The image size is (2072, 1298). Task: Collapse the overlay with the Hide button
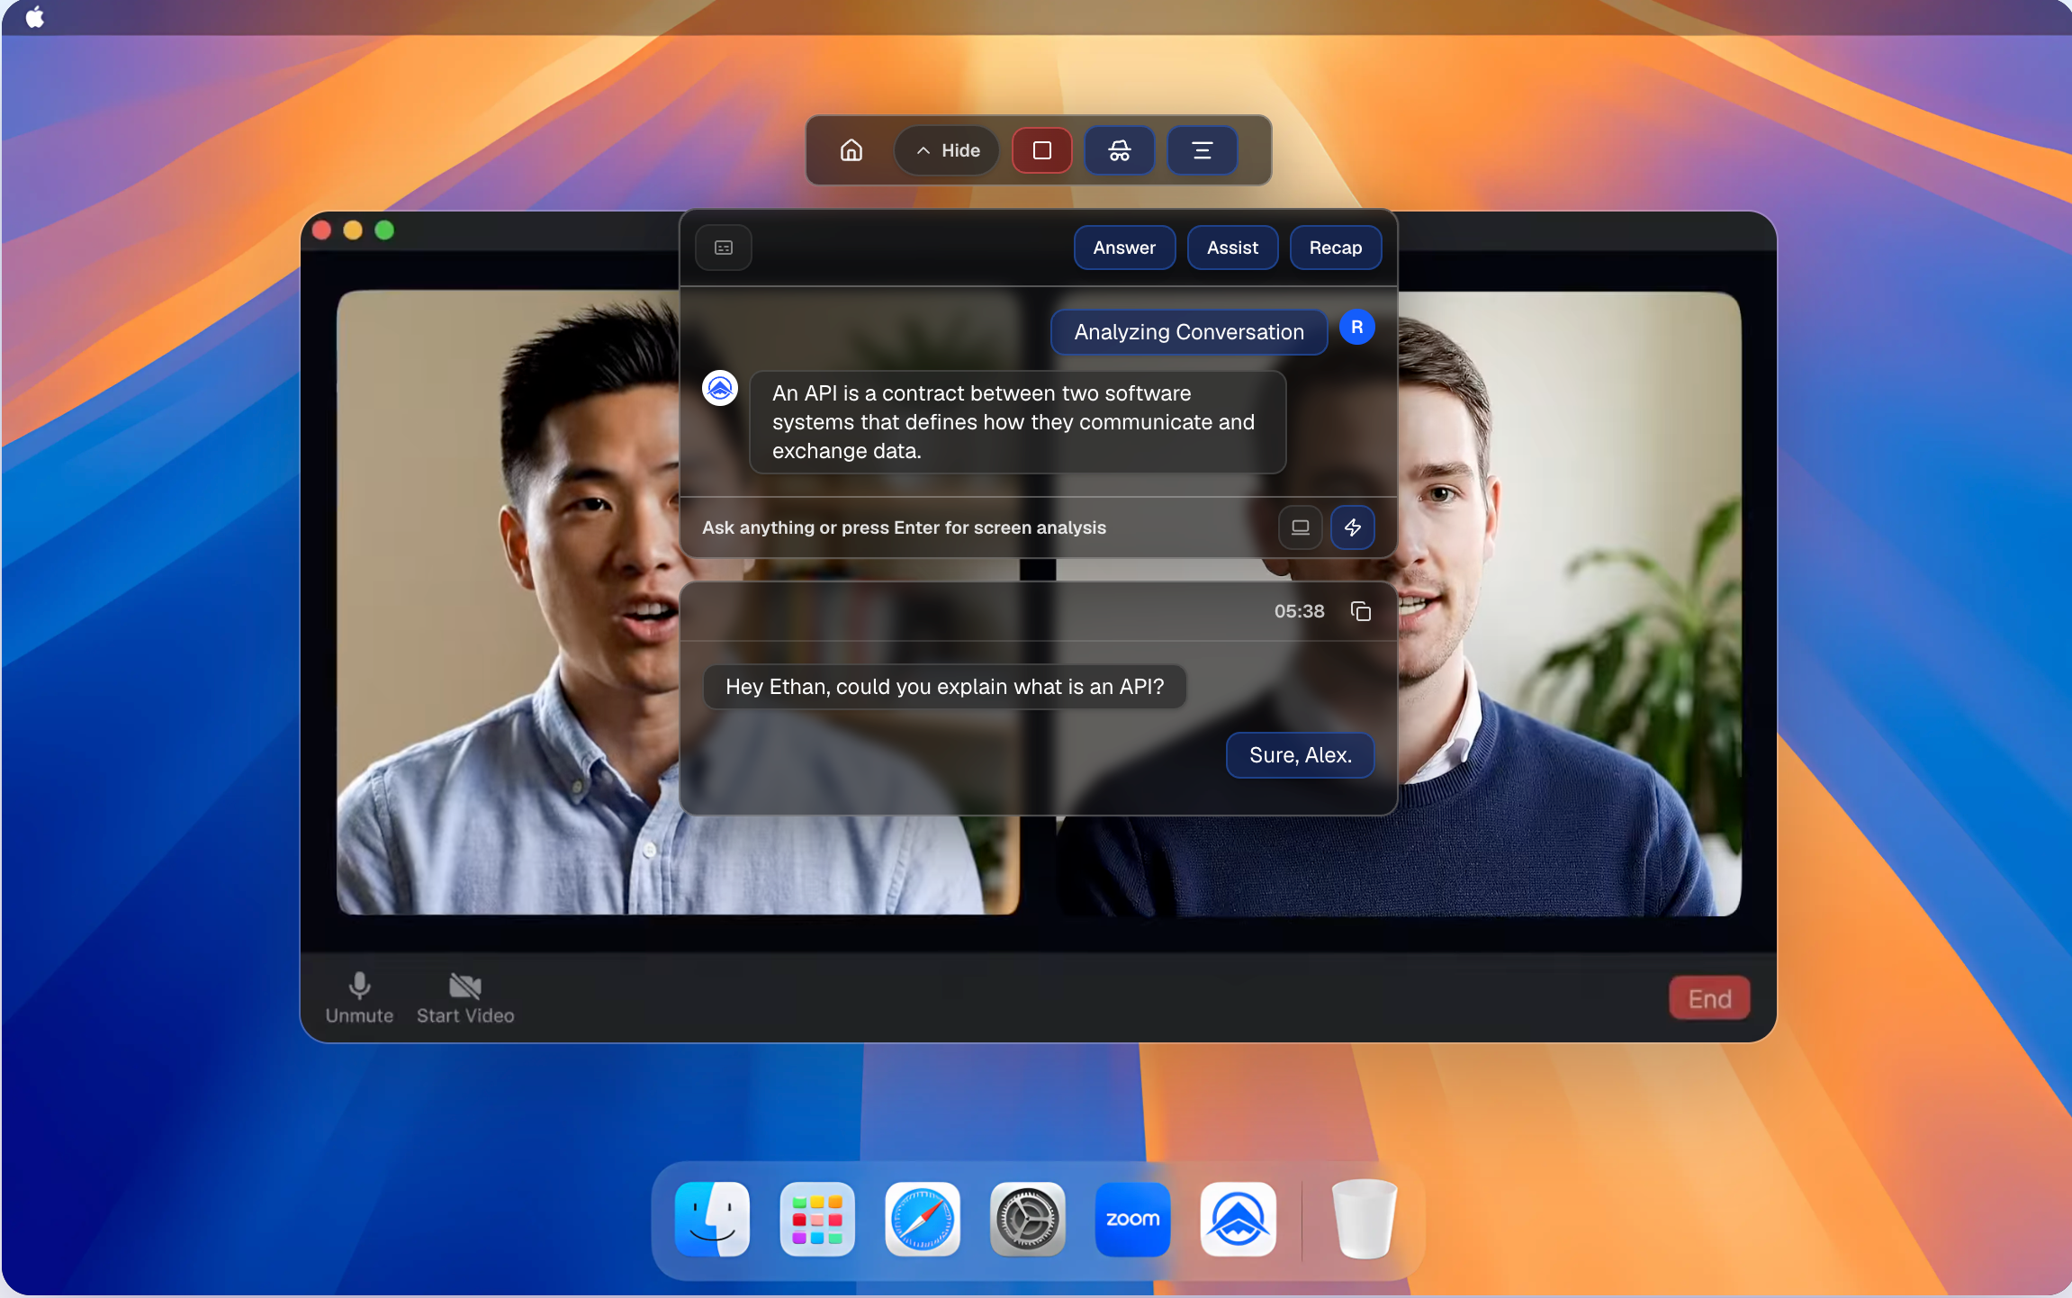click(x=947, y=150)
